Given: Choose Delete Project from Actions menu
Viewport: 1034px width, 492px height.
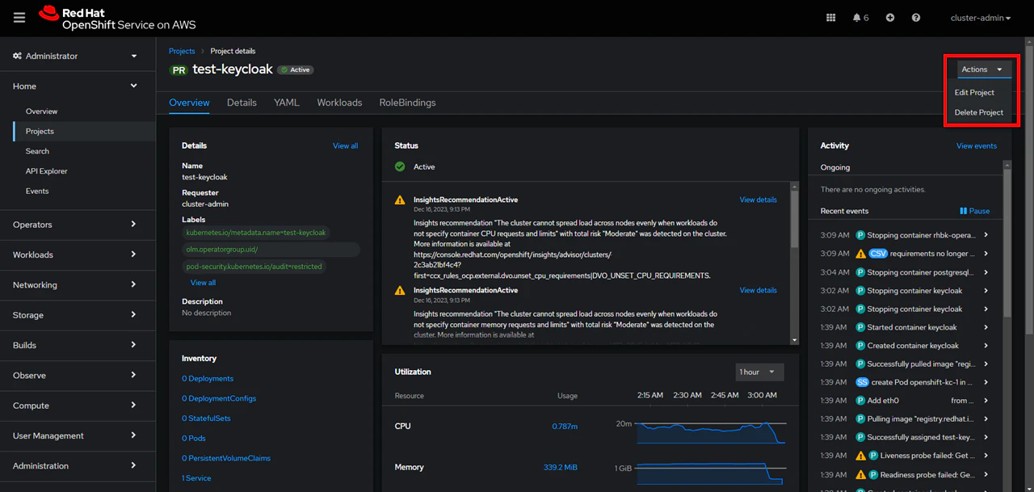Looking at the screenshot, I should pos(978,112).
